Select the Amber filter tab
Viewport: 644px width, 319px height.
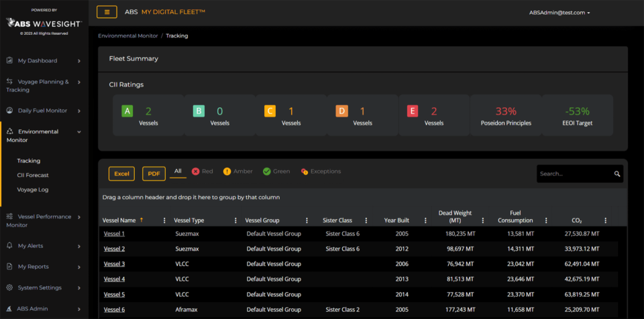[x=238, y=171]
